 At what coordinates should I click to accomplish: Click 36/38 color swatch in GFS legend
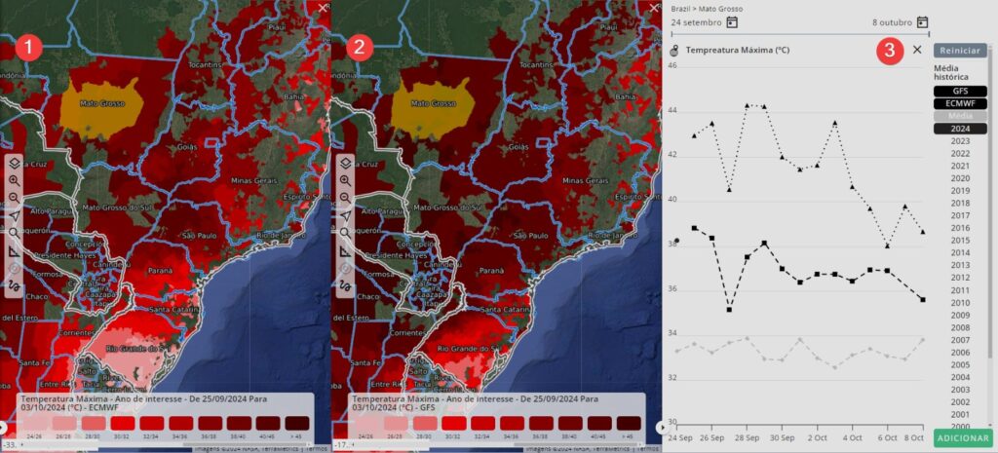coord(542,423)
